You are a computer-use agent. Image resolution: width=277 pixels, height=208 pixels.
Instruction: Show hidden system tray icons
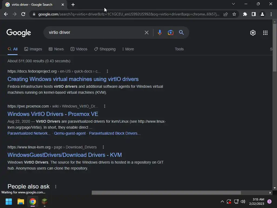click(222, 201)
